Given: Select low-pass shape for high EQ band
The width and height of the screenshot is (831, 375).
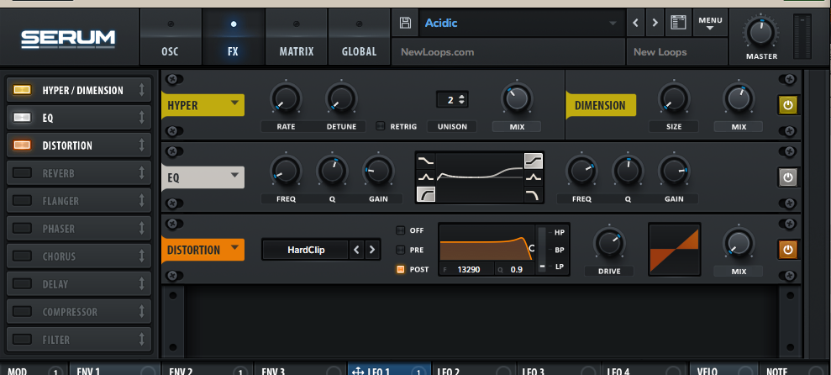Looking at the screenshot, I should tap(534, 194).
